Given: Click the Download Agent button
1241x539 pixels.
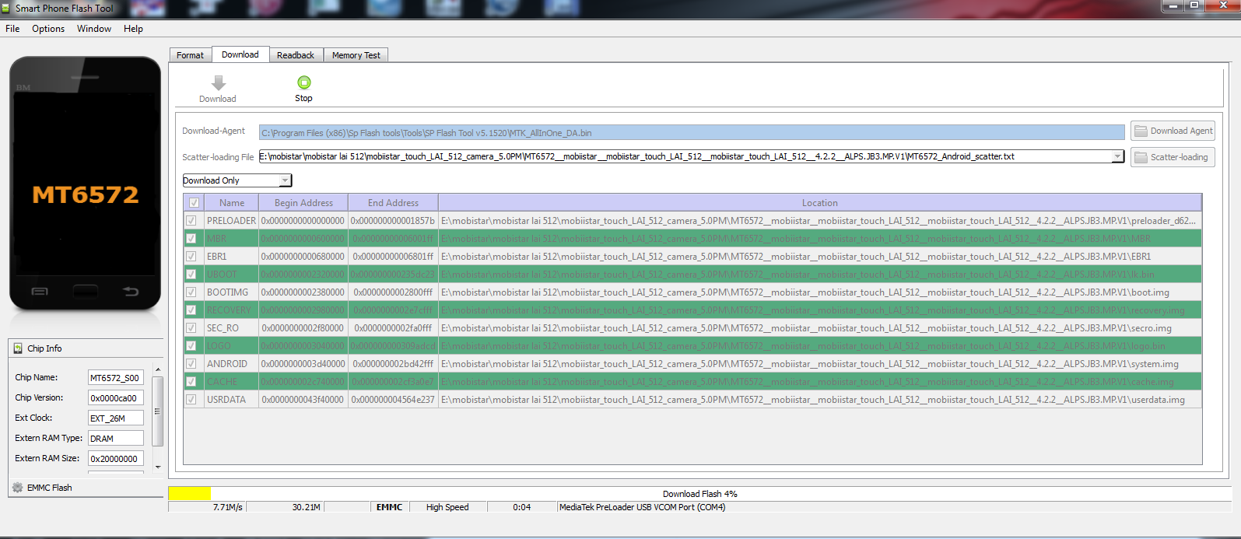Looking at the screenshot, I should [x=1173, y=131].
